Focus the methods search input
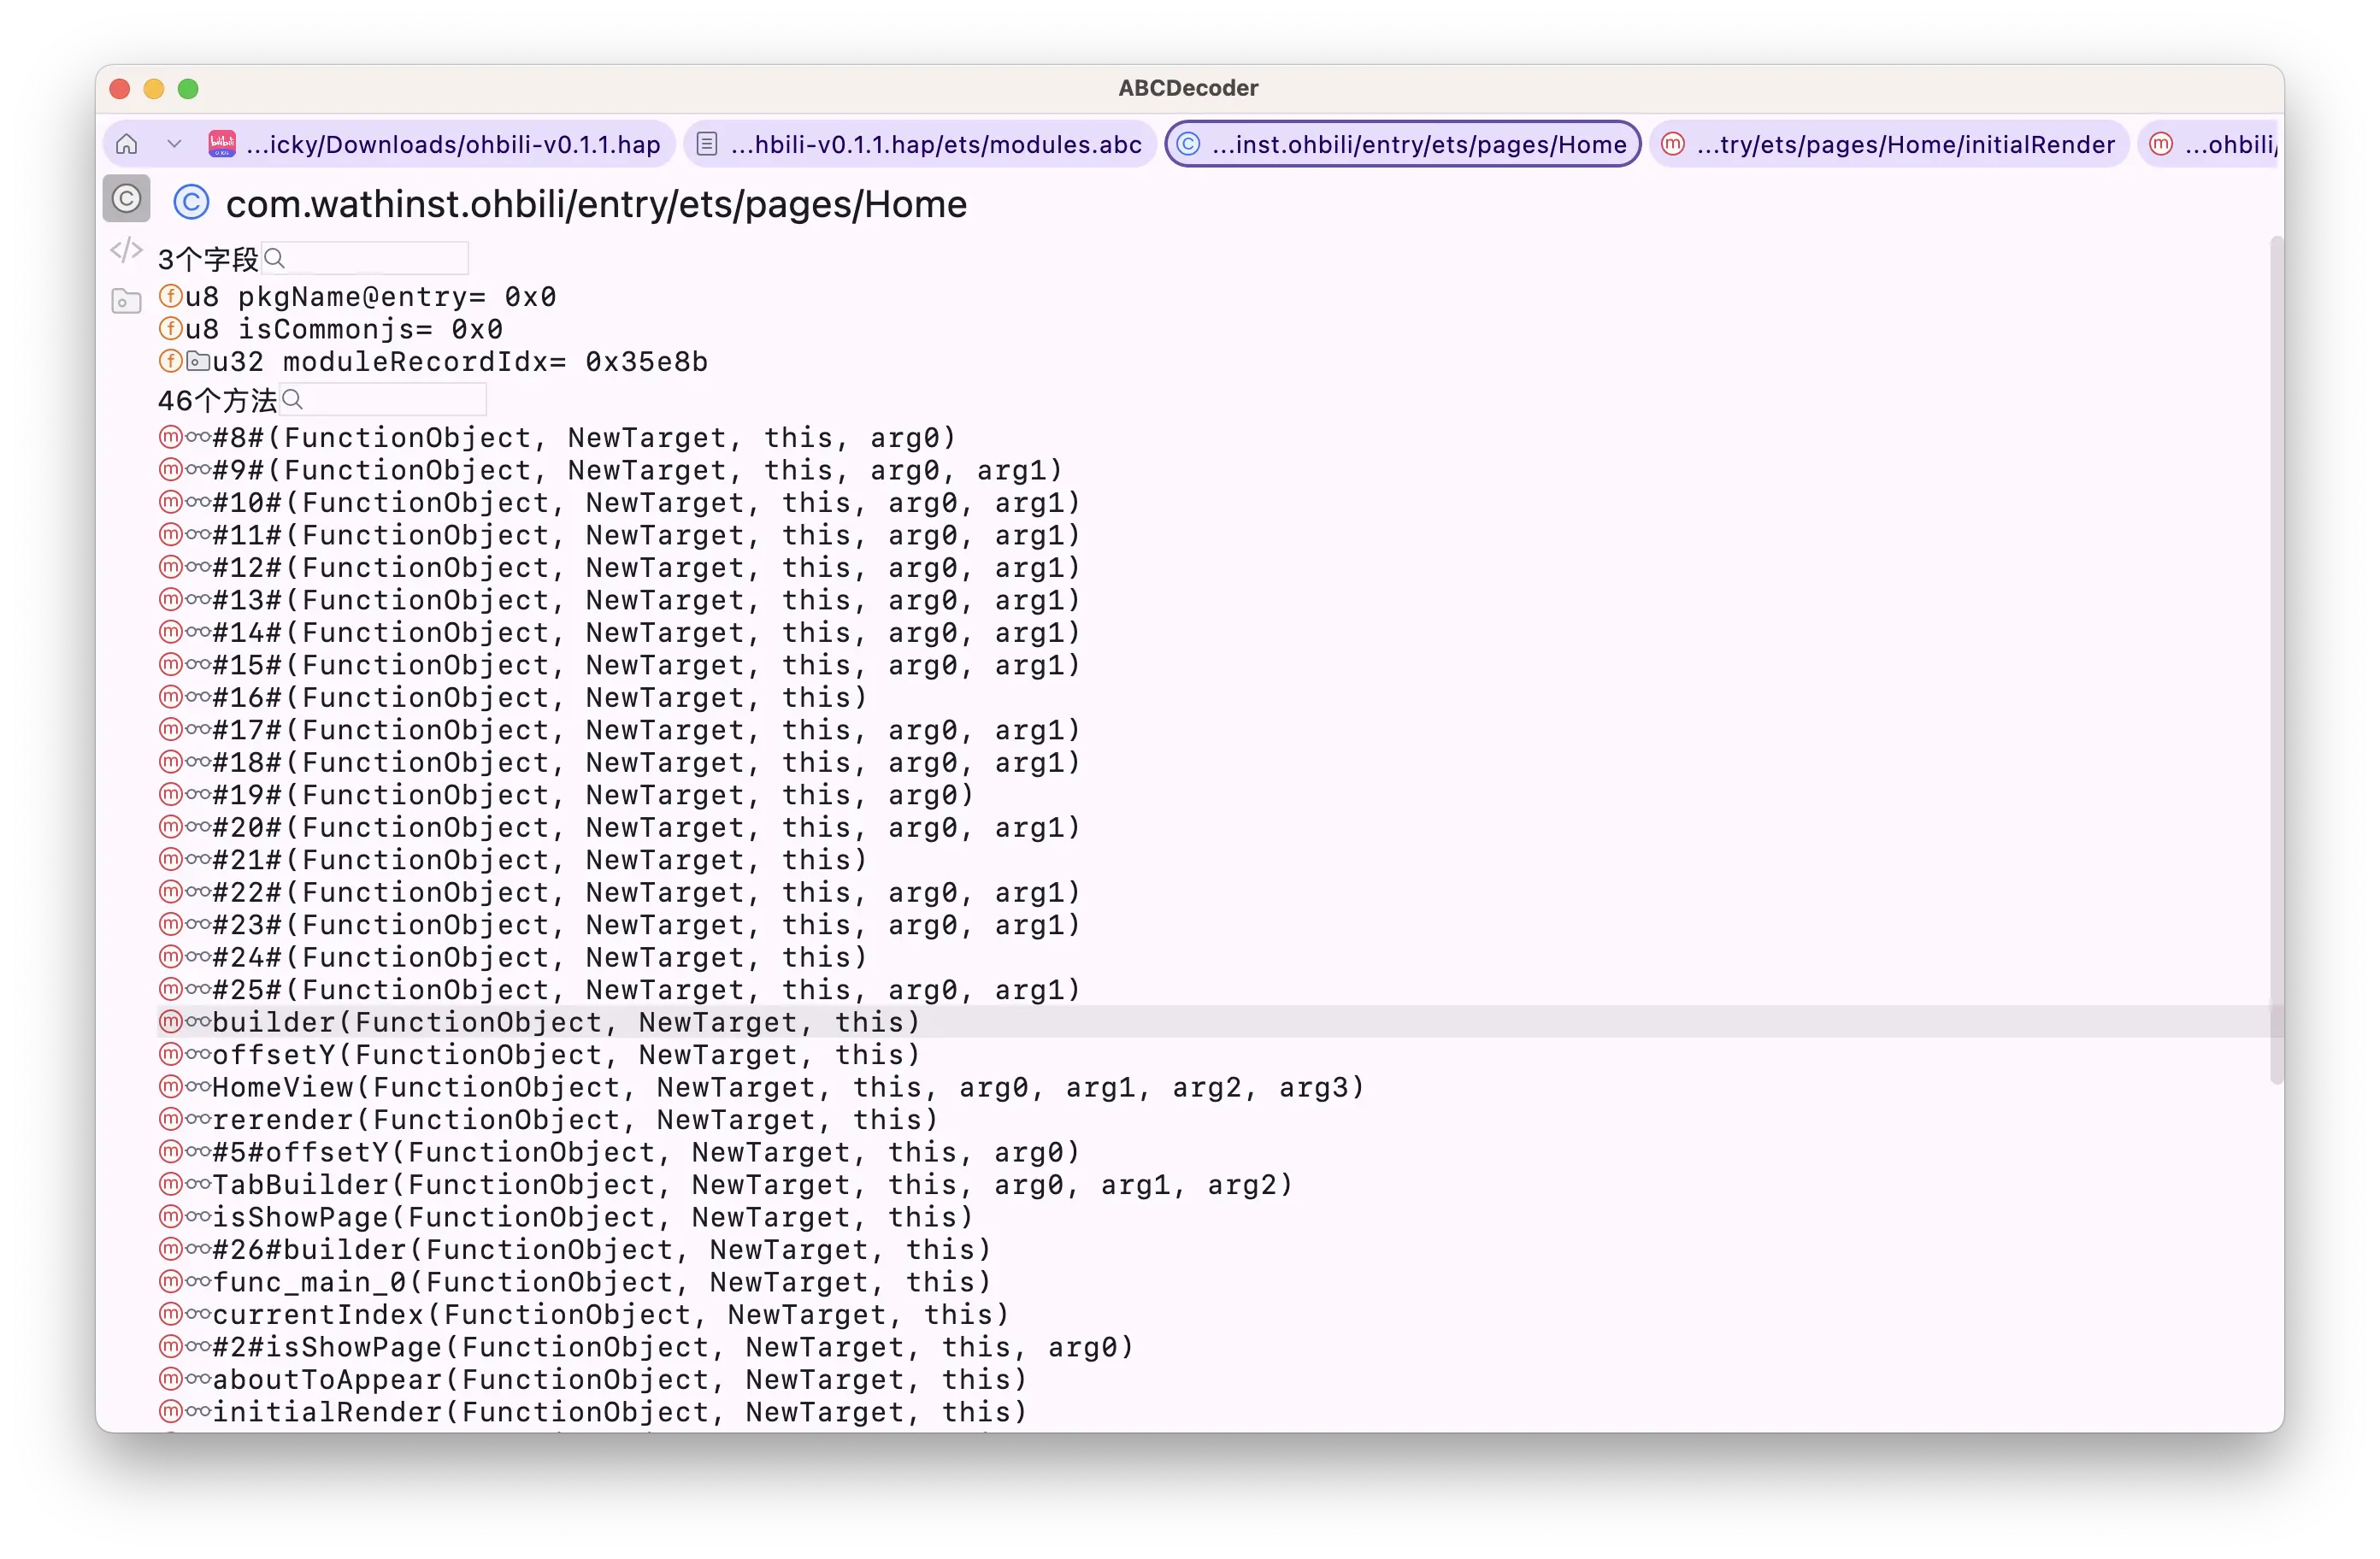The height and width of the screenshot is (1559, 2380). pyautogui.click(x=383, y=400)
